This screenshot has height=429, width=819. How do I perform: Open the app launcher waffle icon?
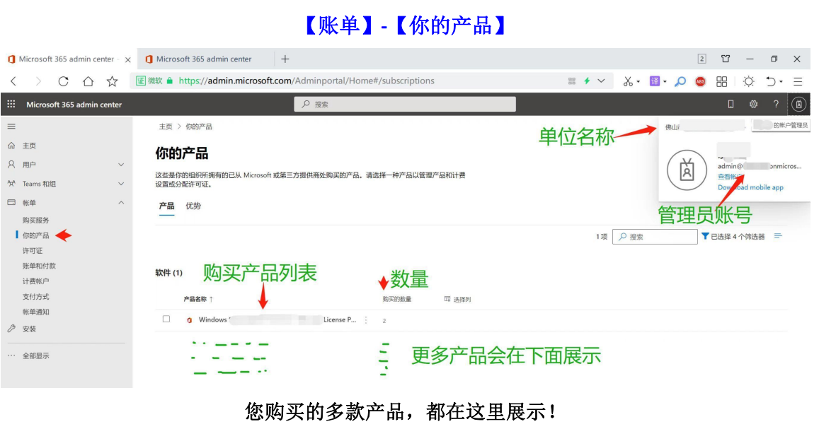[x=11, y=105]
